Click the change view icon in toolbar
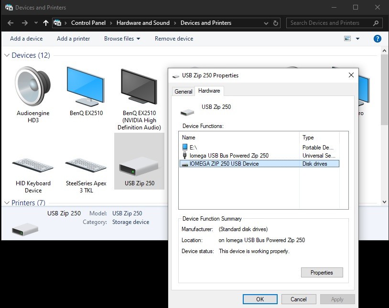This screenshot has height=308, width=389. click(347, 38)
